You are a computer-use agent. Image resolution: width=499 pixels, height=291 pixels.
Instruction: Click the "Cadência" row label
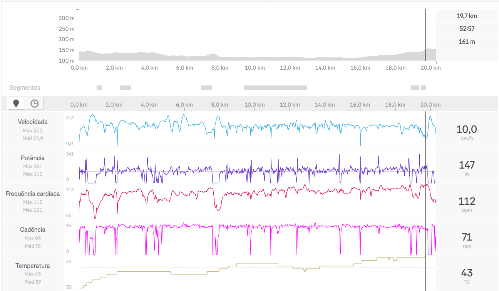pyautogui.click(x=33, y=229)
